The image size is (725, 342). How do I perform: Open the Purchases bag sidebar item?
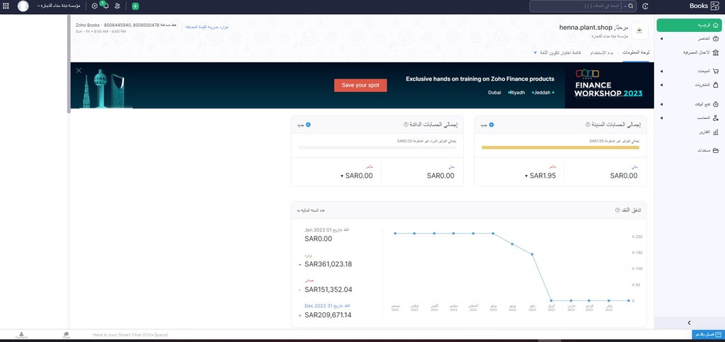coord(716,85)
